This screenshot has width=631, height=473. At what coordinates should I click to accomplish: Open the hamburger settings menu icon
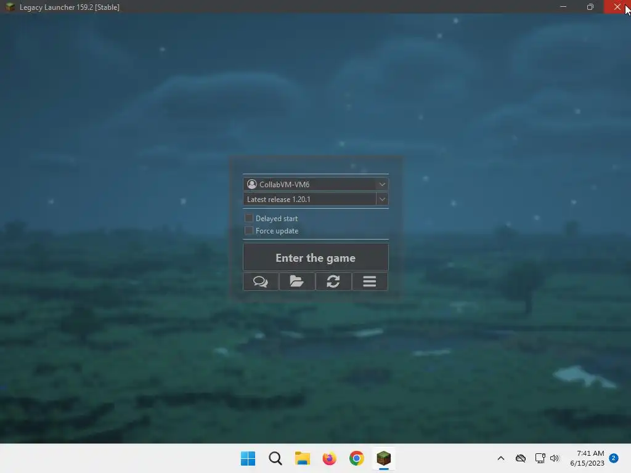tap(370, 281)
